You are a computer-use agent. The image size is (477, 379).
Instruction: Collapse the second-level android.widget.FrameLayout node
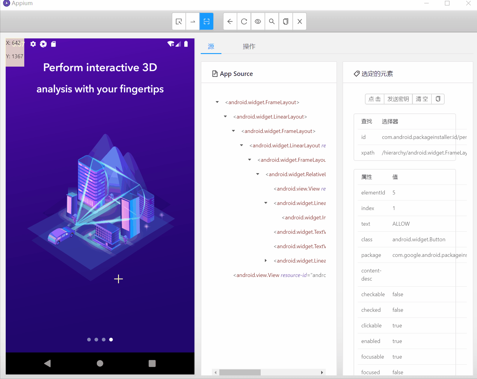pos(233,131)
